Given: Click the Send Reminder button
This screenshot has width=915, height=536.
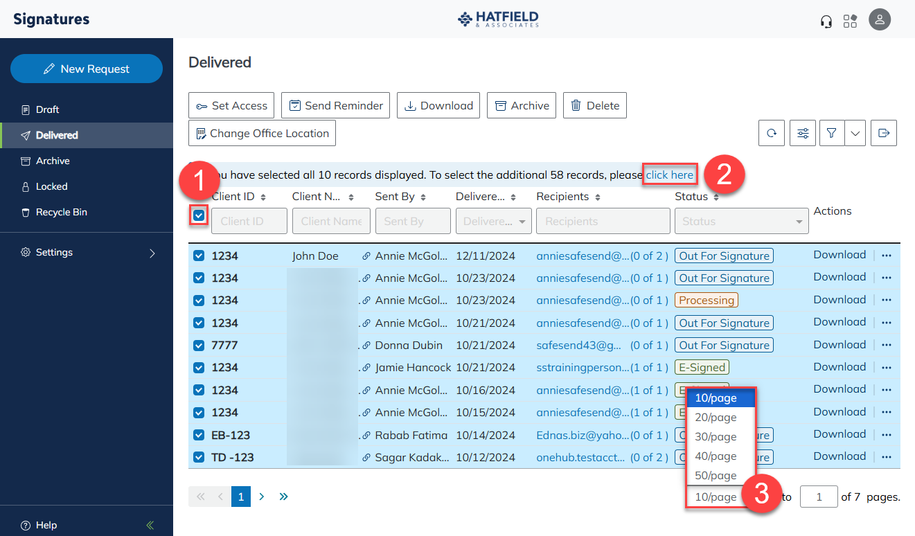Looking at the screenshot, I should [335, 105].
